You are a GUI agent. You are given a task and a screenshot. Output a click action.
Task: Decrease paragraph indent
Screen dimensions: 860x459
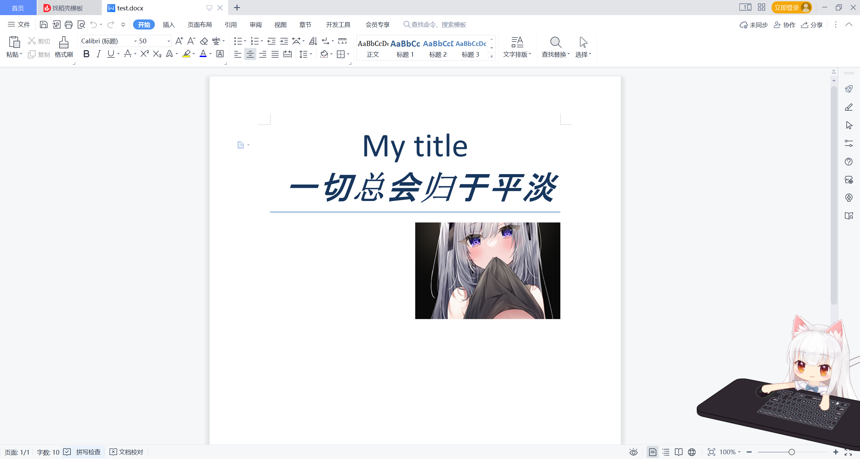click(x=271, y=41)
